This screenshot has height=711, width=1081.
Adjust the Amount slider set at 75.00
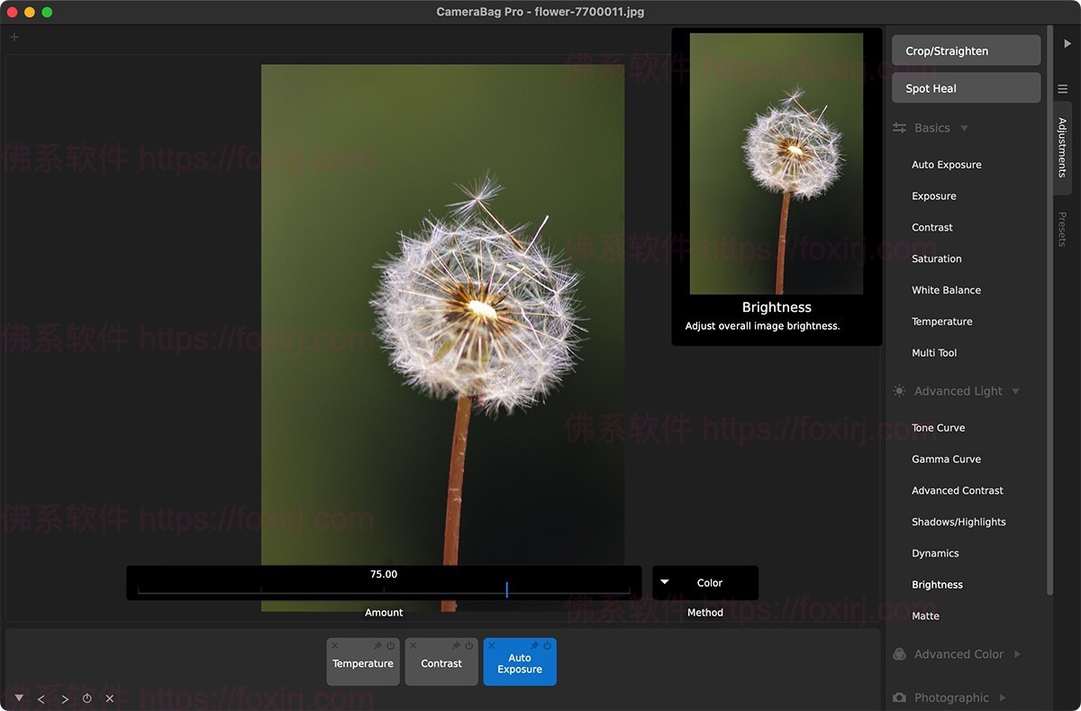point(506,590)
